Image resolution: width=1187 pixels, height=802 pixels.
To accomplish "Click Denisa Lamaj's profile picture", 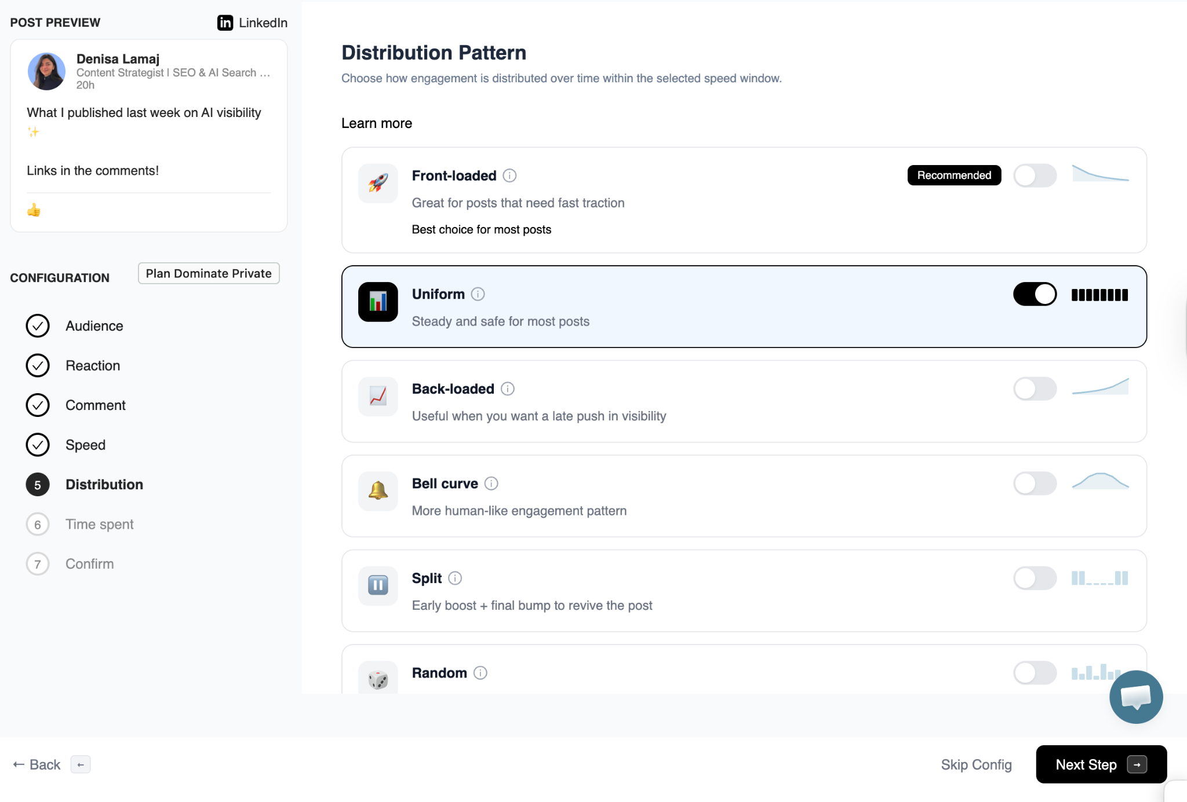I will 47,71.
